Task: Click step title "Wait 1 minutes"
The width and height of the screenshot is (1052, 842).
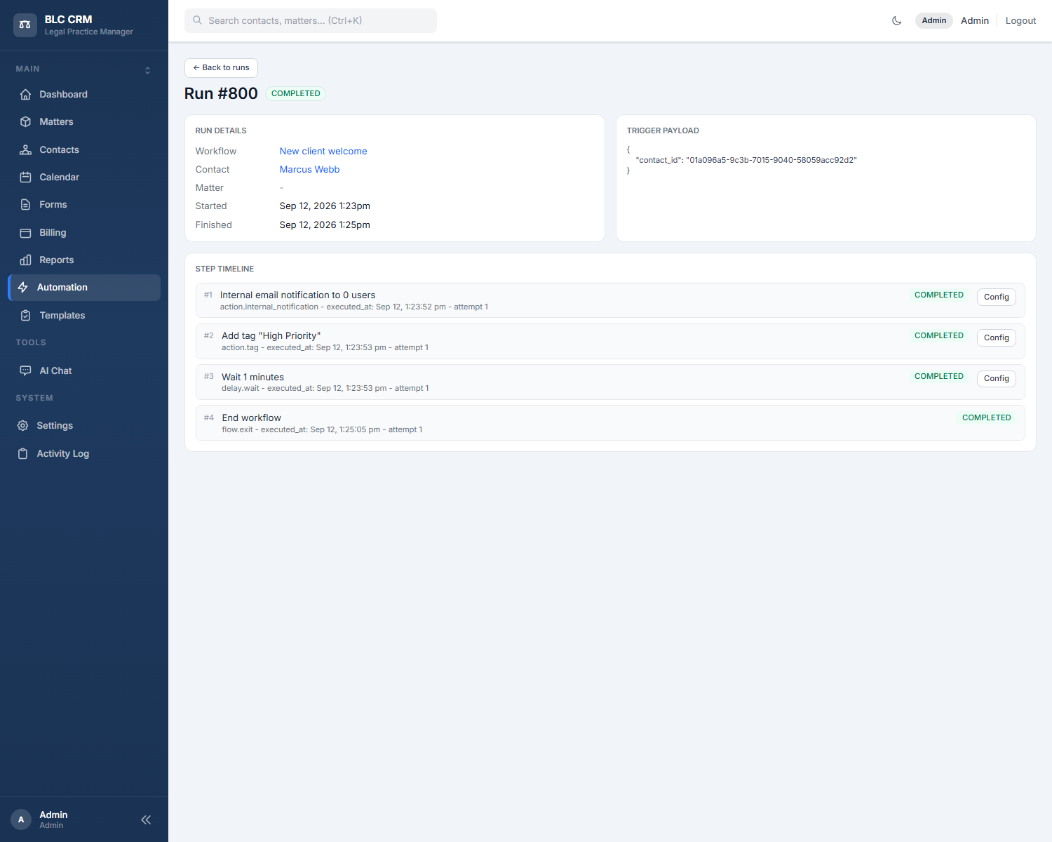Action: [252, 377]
